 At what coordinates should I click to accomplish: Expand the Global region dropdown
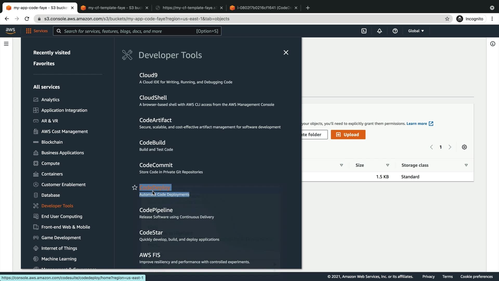416,31
